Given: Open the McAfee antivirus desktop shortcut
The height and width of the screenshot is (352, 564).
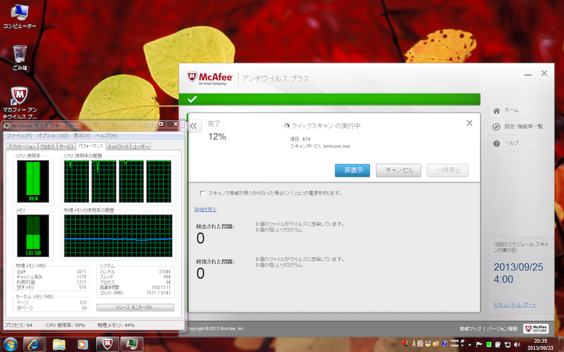Looking at the screenshot, I should 20,103.
